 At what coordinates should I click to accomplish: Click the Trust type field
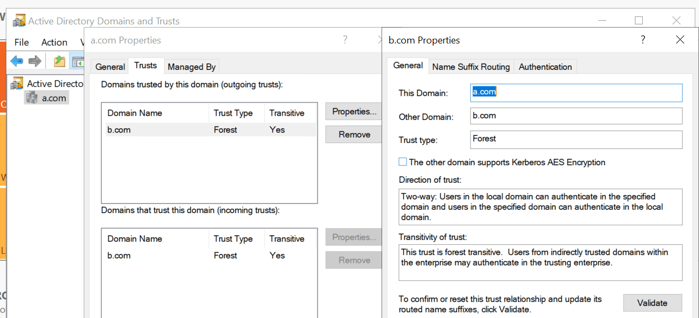point(576,139)
